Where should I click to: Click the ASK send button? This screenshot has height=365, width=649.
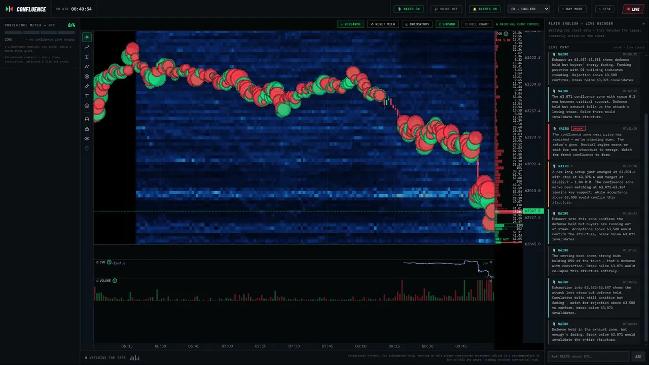[638, 356]
